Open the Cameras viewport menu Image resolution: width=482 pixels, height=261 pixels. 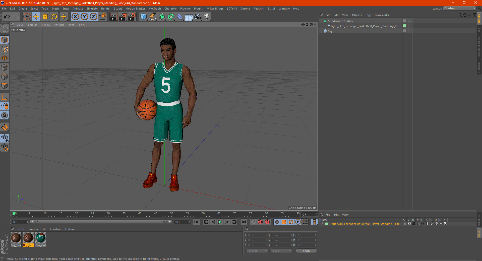(32, 25)
